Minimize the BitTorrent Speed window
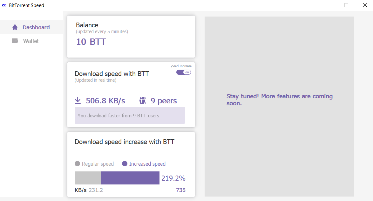This screenshot has width=373, height=201. (x=328, y=5)
